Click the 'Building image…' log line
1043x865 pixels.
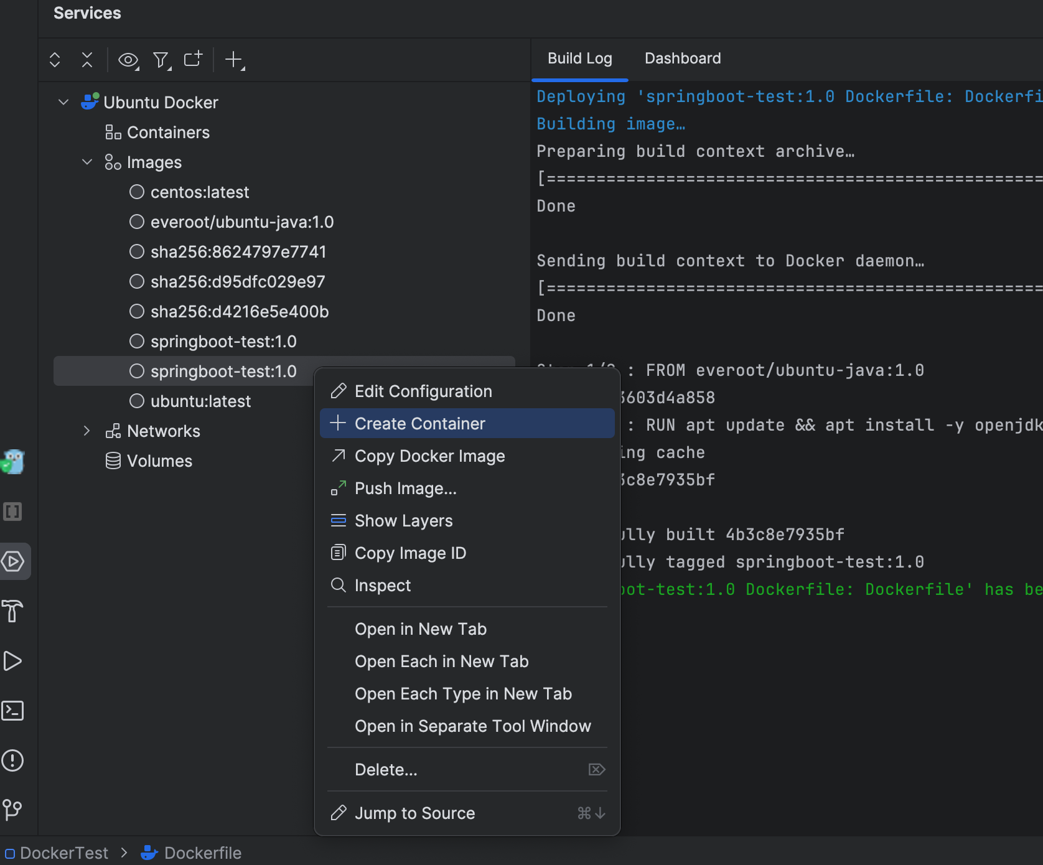(610, 124)
